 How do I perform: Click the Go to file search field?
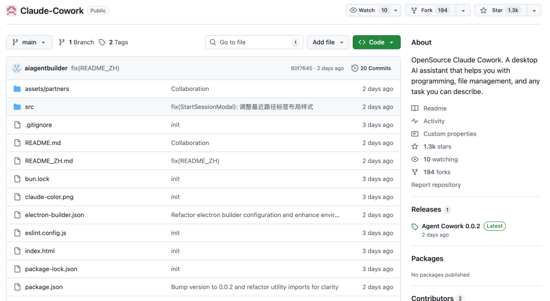pos(254,42)
